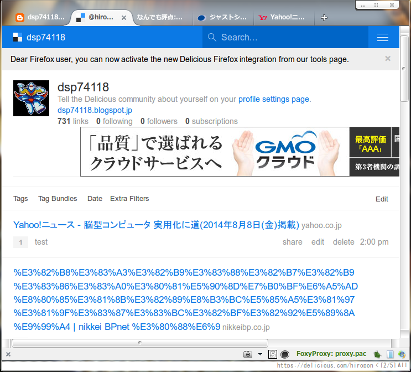Screen dimensions: 411x372
Task: Click Edit on the filters row
Action: coord(382,199)
